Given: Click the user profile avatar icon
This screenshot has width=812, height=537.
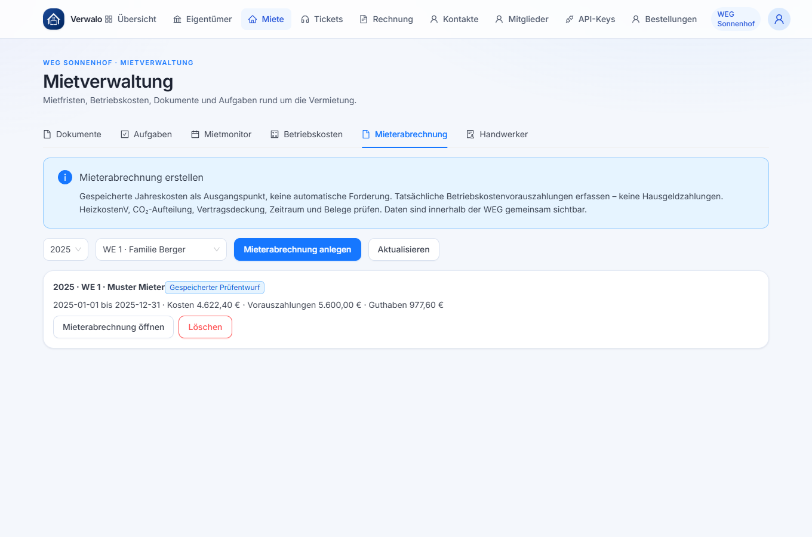Looking at the screenshot, I should point(779,19).
